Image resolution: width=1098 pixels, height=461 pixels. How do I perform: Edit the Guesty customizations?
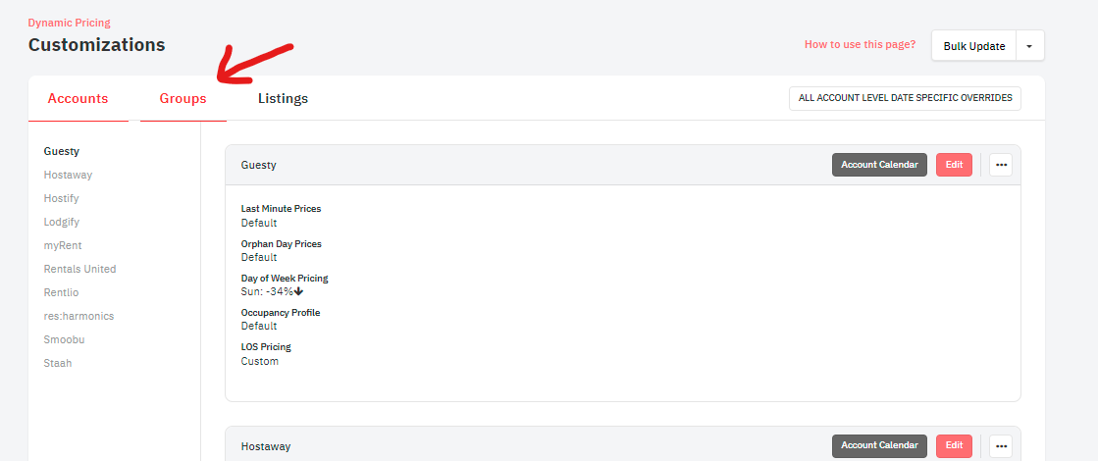point(954,165)
